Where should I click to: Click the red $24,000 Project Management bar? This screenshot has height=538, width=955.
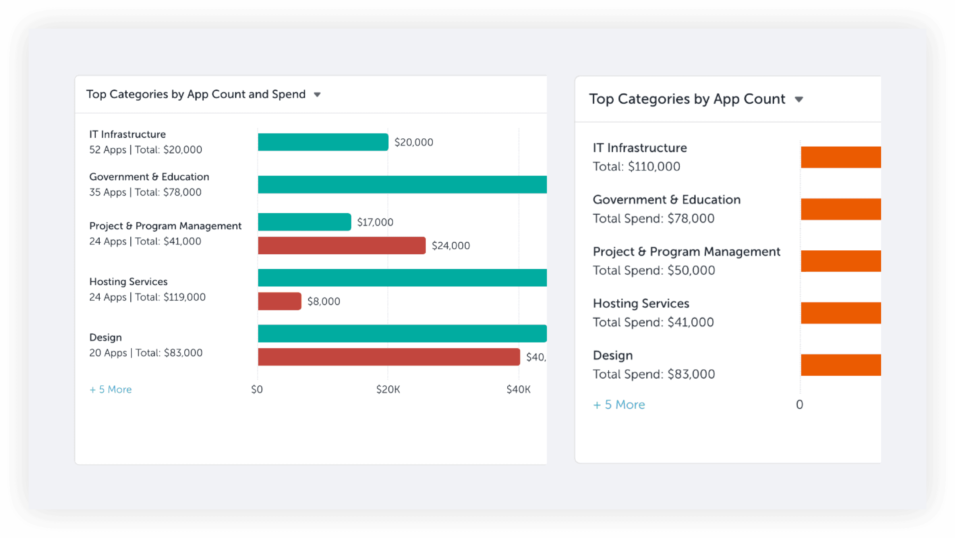[x=342, y=245]
